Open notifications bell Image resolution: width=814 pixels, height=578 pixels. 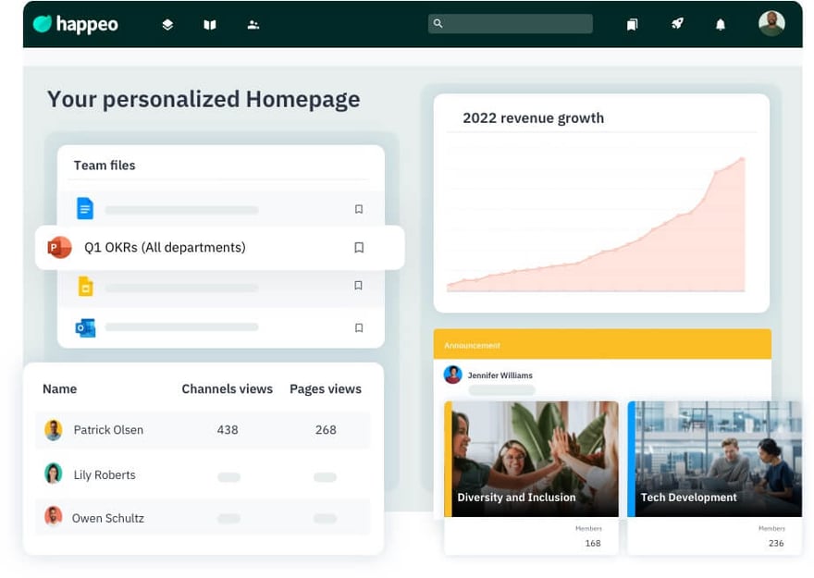point(721,25)
